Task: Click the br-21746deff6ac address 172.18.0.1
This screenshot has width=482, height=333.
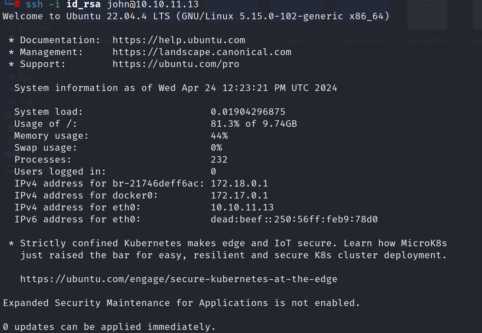Action: [x=239, y=183]
